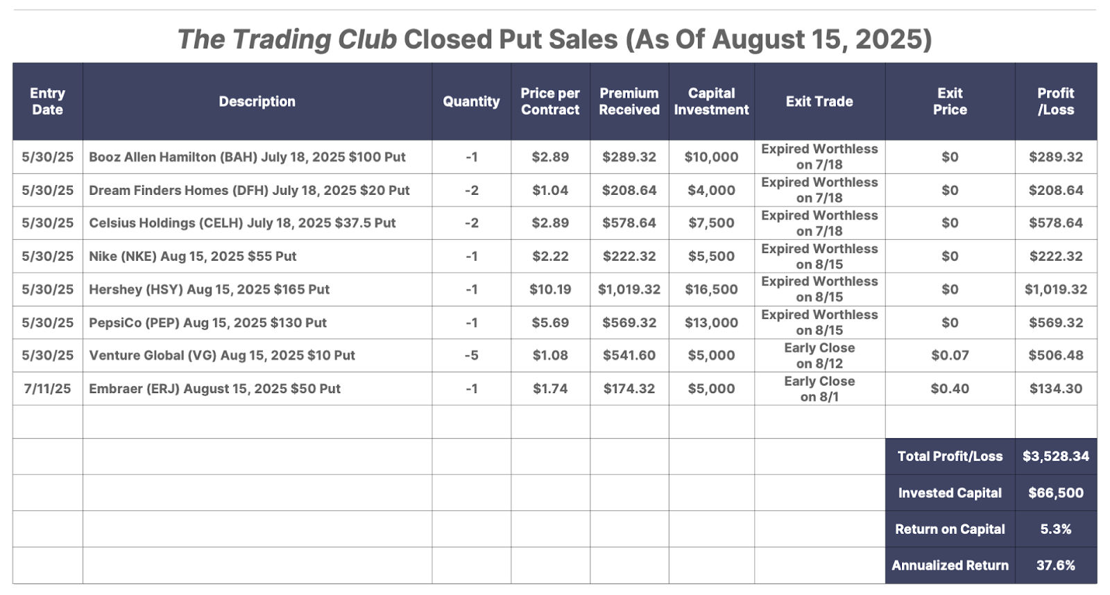Screen dimensions: 1110x595
Task: Click the Booz Allen Hamilton (BAH) description cell
Action: coord(257,157)
